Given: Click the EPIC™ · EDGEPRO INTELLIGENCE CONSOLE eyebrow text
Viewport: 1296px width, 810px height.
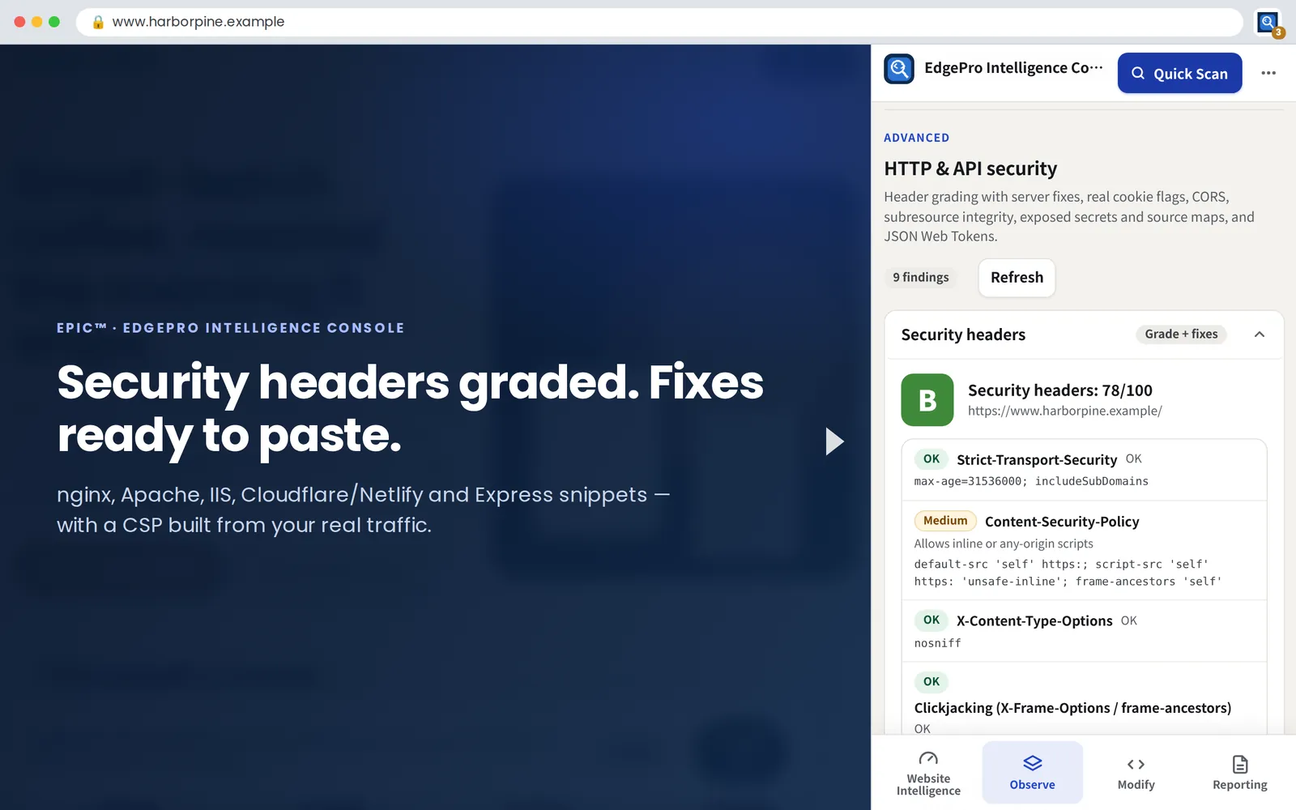Looking at the screenshot, I should (x=231, y=328).
